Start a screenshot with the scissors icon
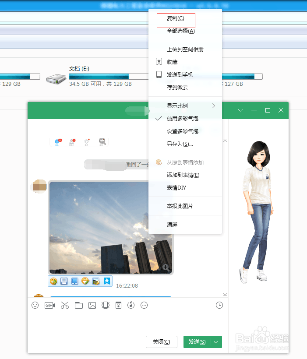Screen dimensions: 307x359 coord(65,305)
